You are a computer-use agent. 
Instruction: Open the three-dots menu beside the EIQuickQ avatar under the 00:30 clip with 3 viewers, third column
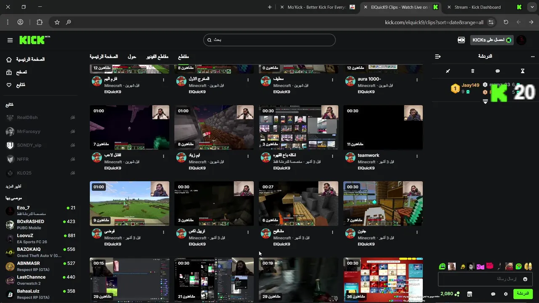(332, 156)
